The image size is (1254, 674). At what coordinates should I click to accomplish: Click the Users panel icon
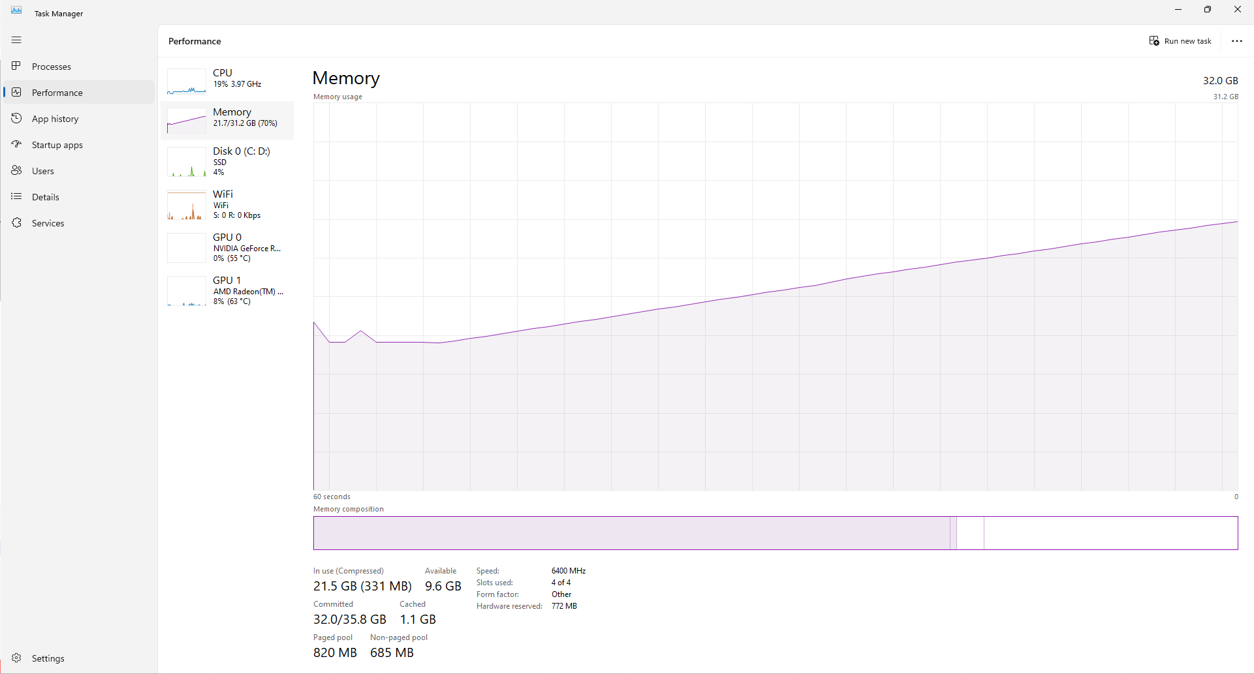pyautogui.click(x=17, y=170)
